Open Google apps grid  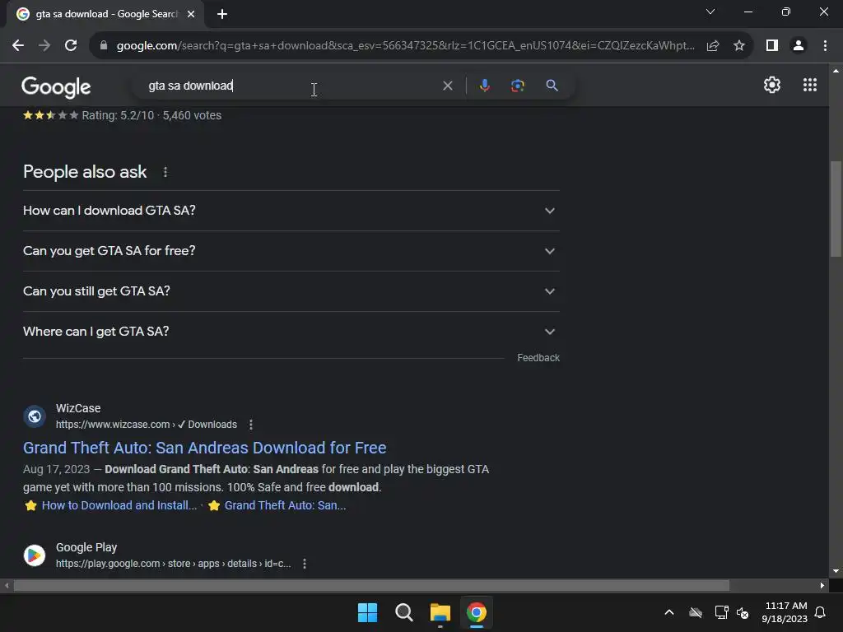pyautogui.click(x=810, y=85)
